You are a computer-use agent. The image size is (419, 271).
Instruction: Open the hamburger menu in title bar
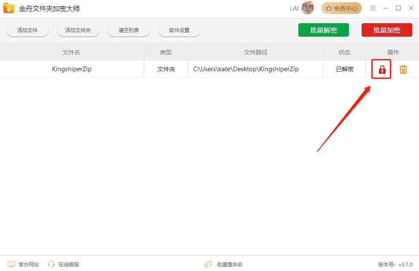(373, 8)
